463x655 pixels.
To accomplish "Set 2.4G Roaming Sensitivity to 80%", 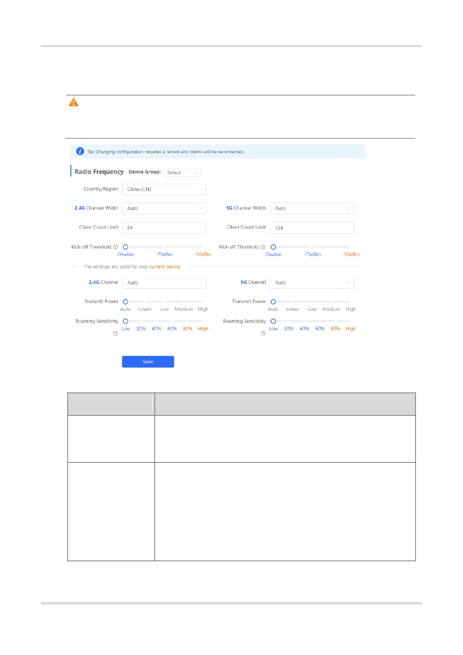I will [187, 329].
